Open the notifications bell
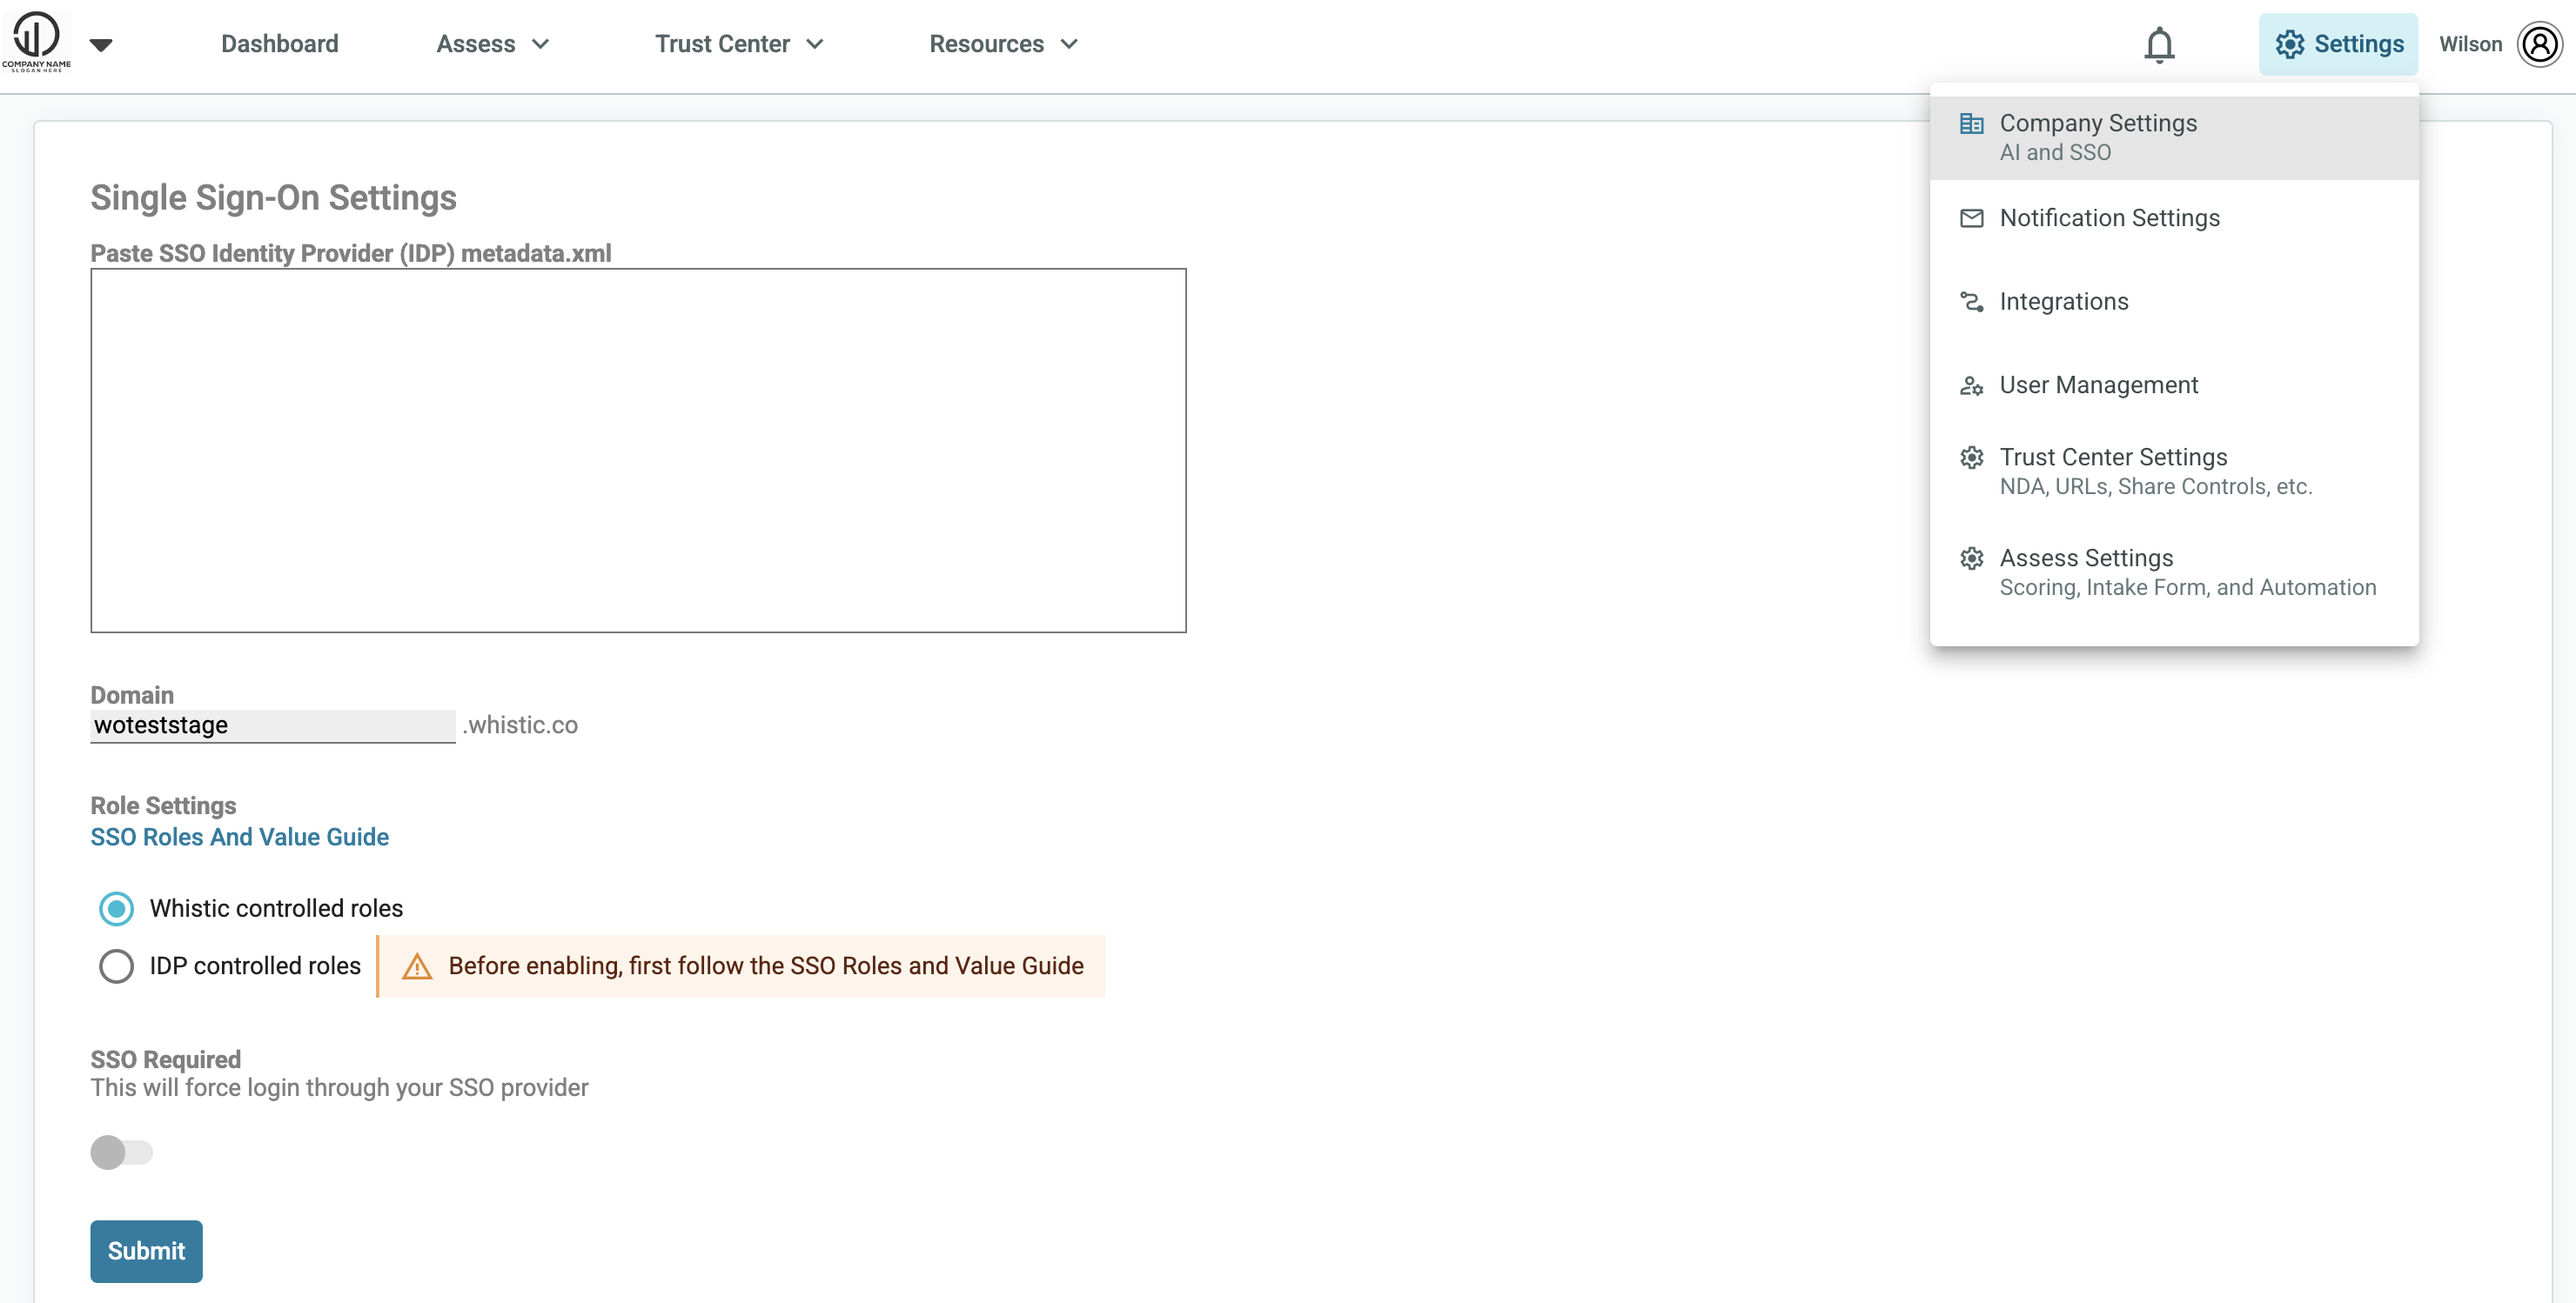 point(2159,44)
